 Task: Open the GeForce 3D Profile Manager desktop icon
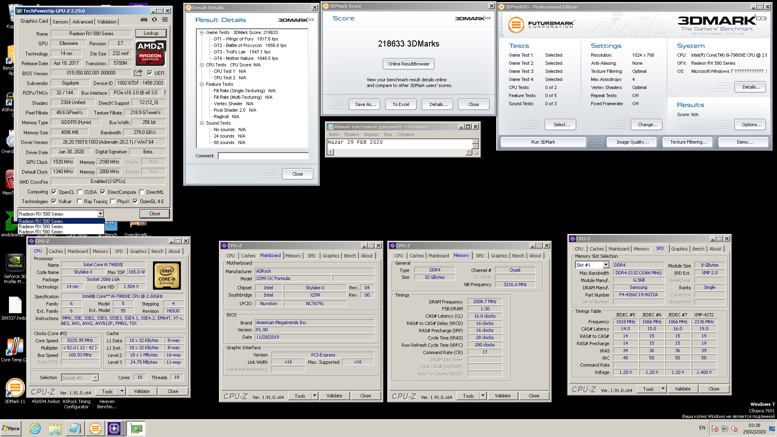15,263
